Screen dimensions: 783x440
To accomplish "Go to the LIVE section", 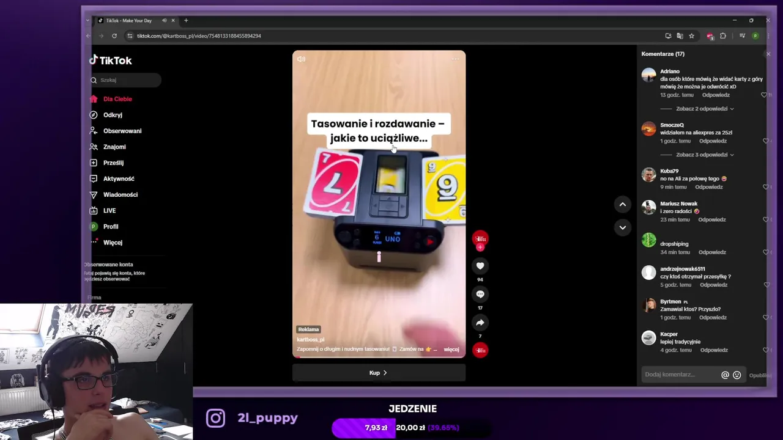I will pyautogui.click(x=109, y=210).
